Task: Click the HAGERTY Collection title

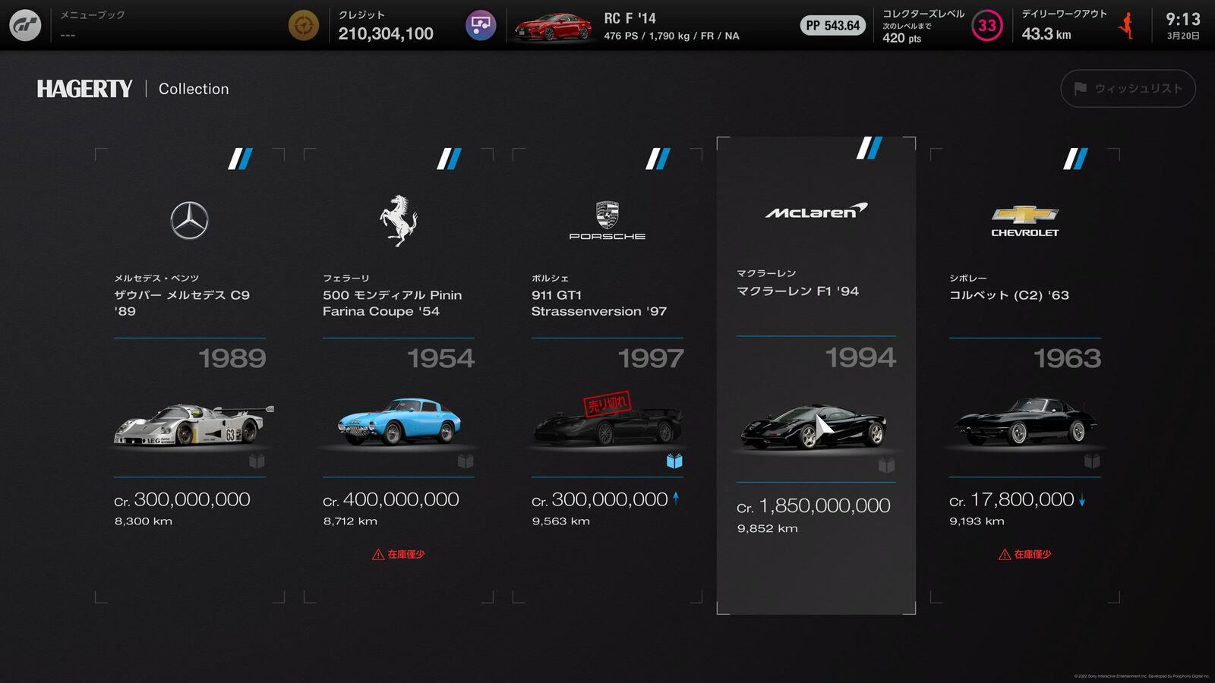Action: (x=133, y=89)
